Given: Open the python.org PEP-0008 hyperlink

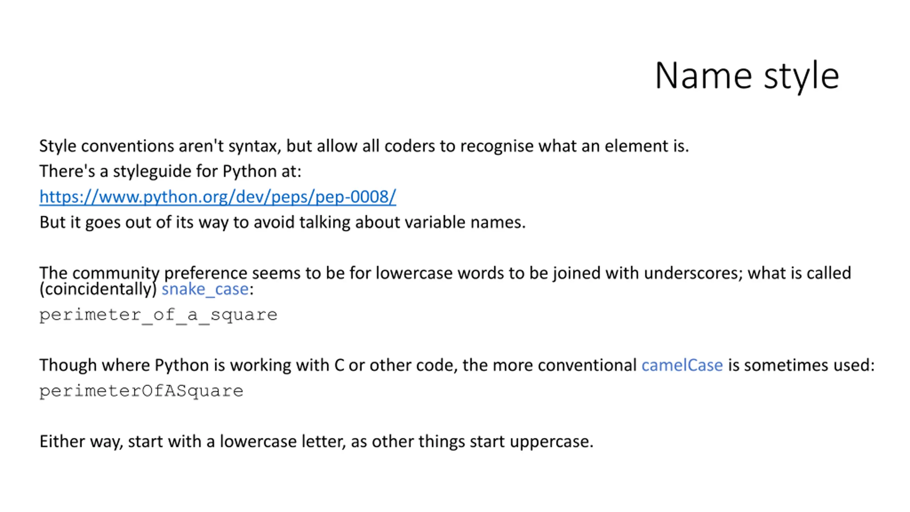Looking at the screenshot, I should 218,197.
